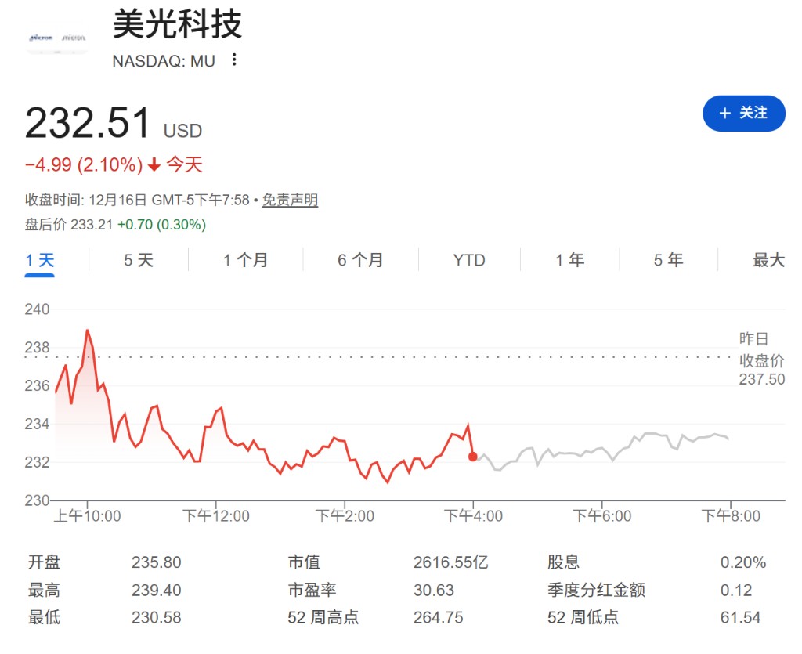Image resolution: width=802 pixels, height=654 pixels.
Task: Switch to the 1 个月 chart tab
Action: point(245,260)
